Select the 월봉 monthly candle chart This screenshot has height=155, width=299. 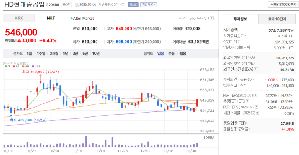[183, 54]
